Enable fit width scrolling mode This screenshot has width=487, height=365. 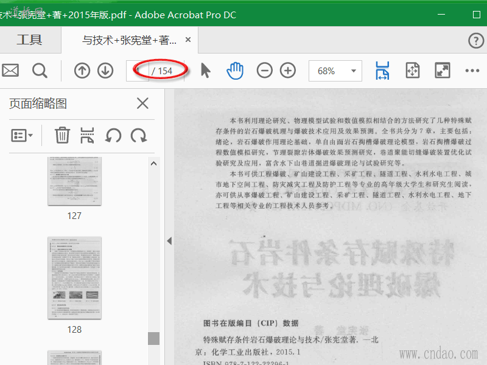coord(382,71)
